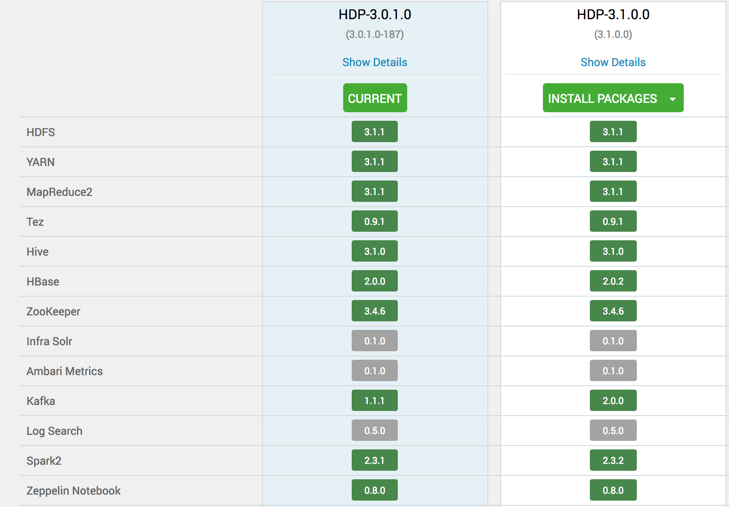This screenshot has width=729, height=507.
Task: Click Hive 3.1.0 badge under HDP-3.1.0.0
Action: (613, 251)
